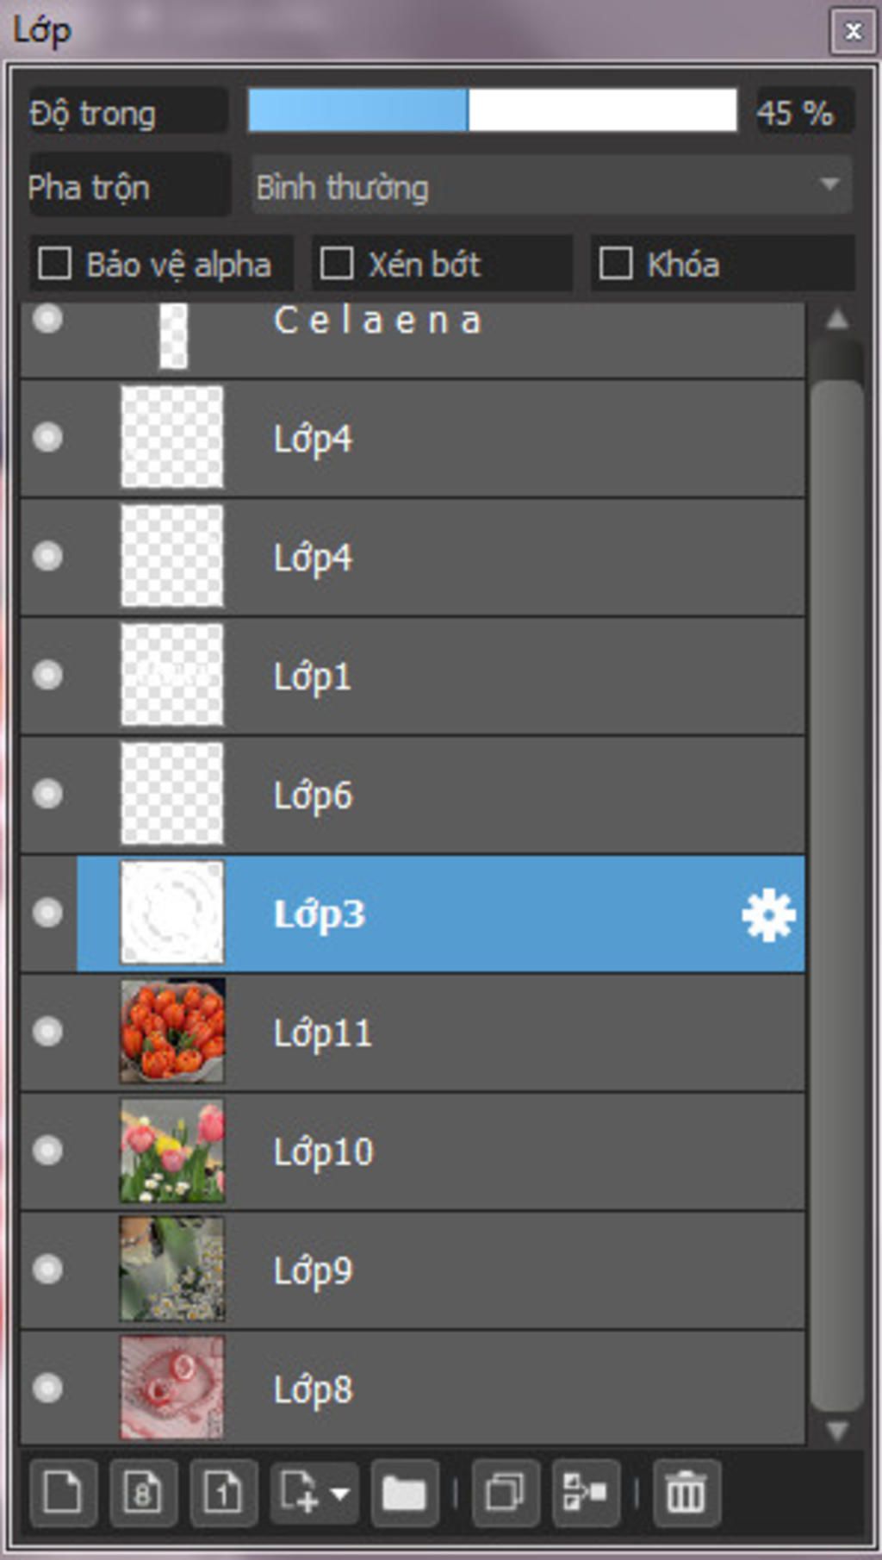Viewport: 882px width, 1560px height.
Task: Add a new 1-bit layer
Action: 223,1493
